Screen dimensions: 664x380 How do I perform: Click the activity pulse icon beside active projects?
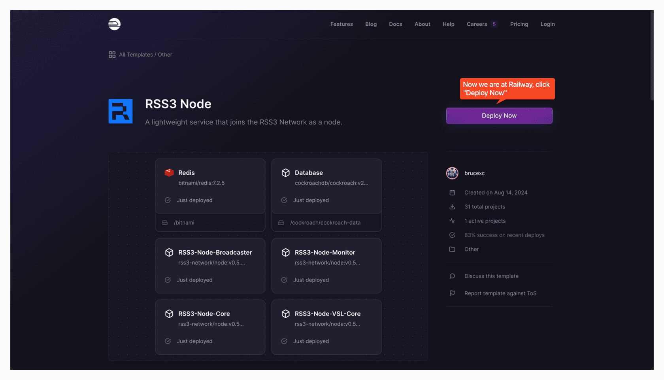pyautogui.click(x=452, y=221)
